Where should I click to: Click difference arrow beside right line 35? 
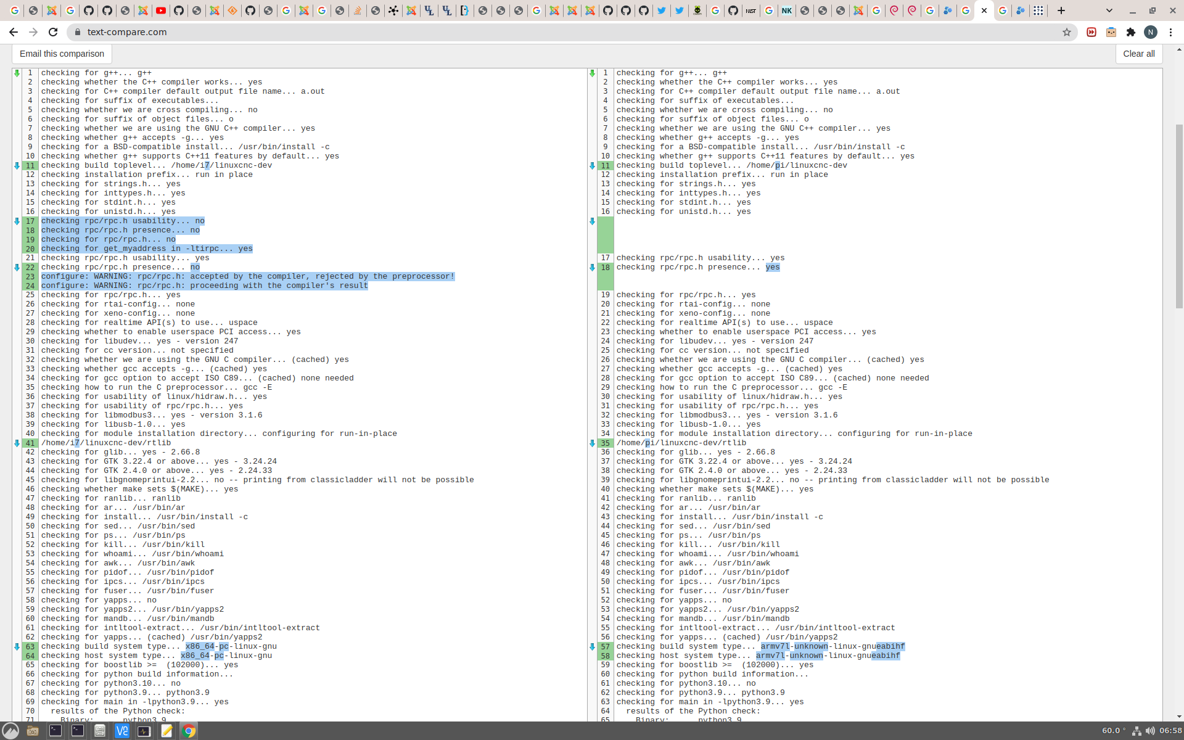point(592,443)
